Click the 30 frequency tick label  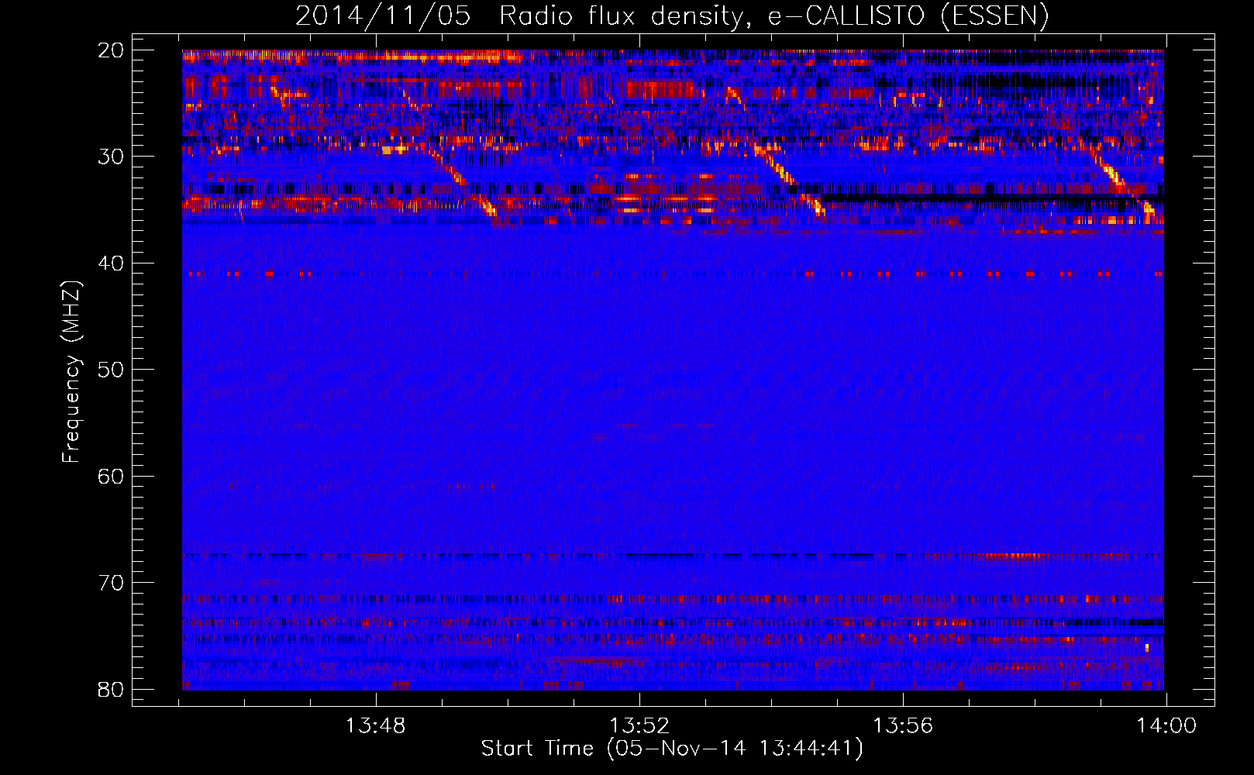[x=112, y=157]
